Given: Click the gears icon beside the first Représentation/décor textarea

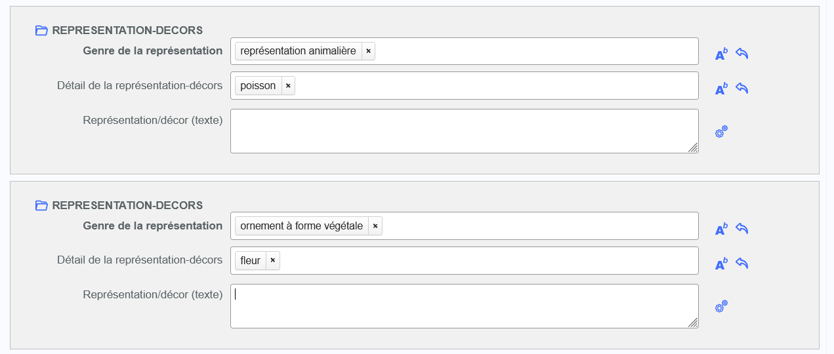Looking at the screenshot, I should coord(721,132).
